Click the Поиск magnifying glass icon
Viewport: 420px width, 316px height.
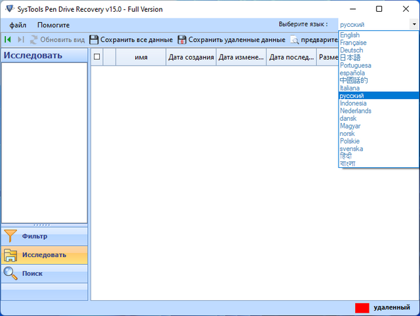(x=11, y=273)
